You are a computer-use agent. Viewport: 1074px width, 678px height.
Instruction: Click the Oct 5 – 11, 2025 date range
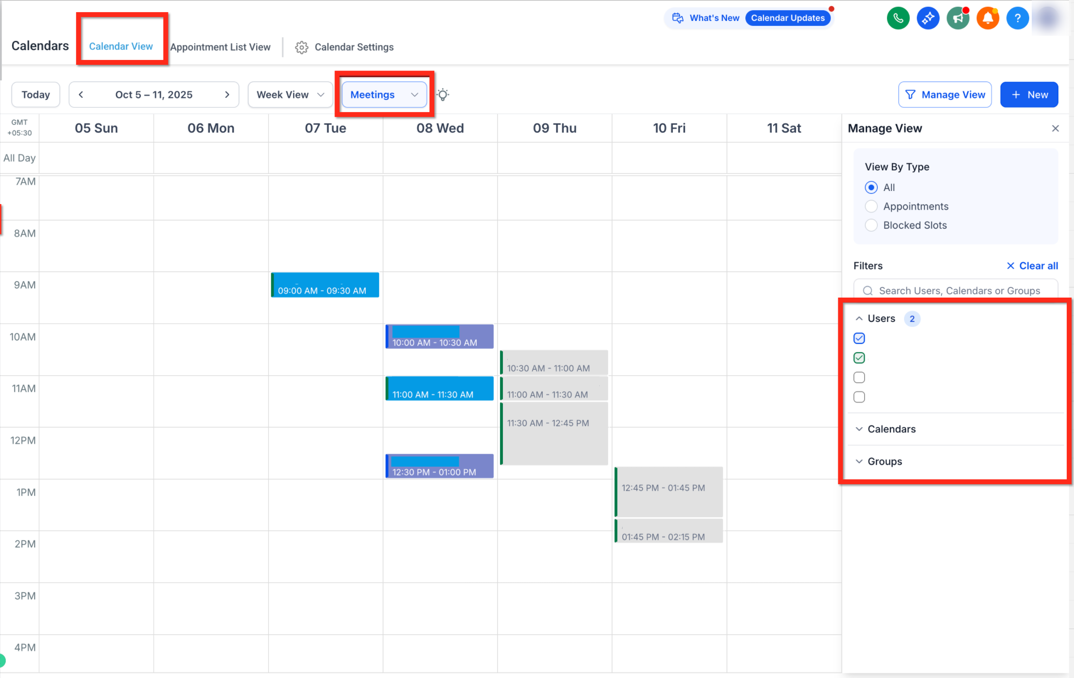point(154,94)
